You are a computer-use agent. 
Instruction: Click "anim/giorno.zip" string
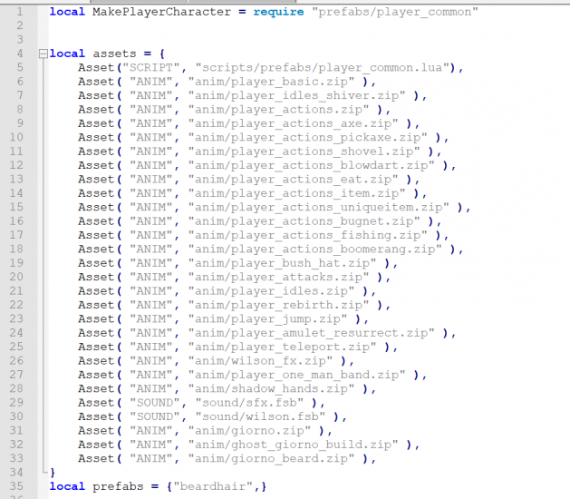click(x=249, y=431)
